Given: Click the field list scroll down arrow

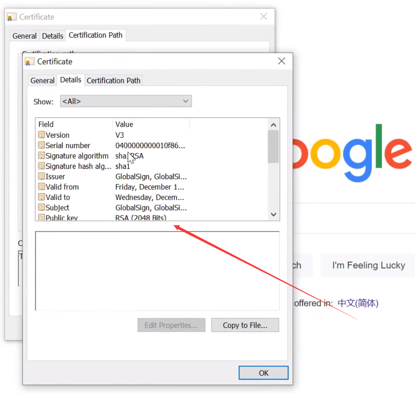Looking at the screenshot, I should click(x=273, y=214).
